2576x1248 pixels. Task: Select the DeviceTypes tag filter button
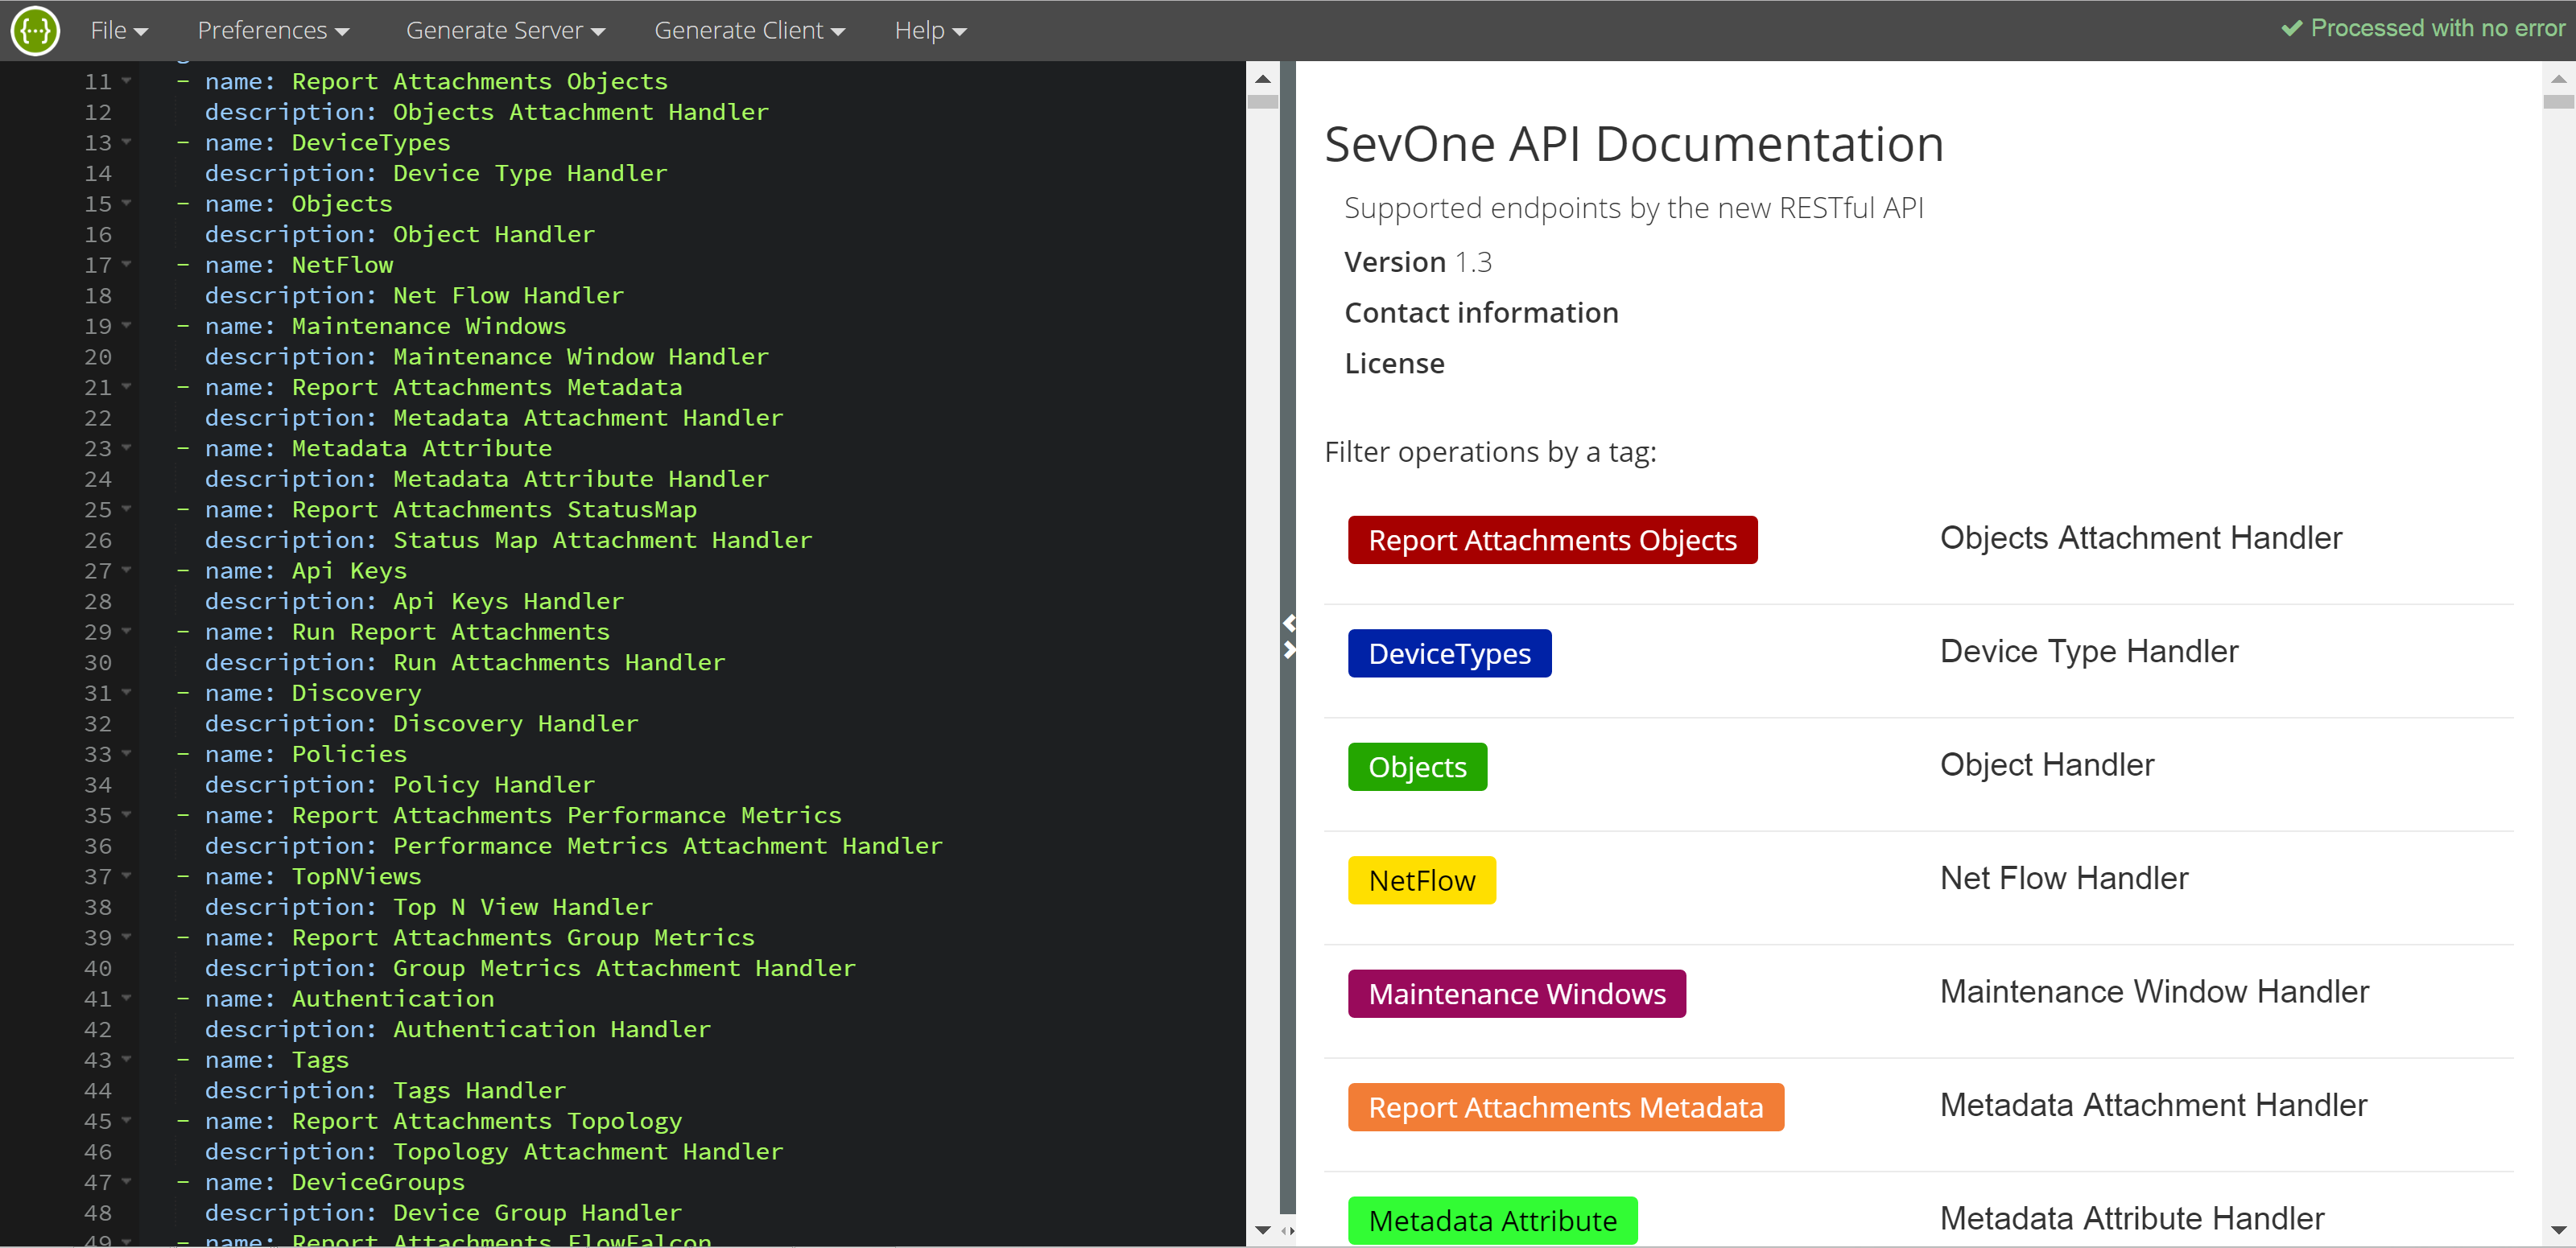(1451, 653)
